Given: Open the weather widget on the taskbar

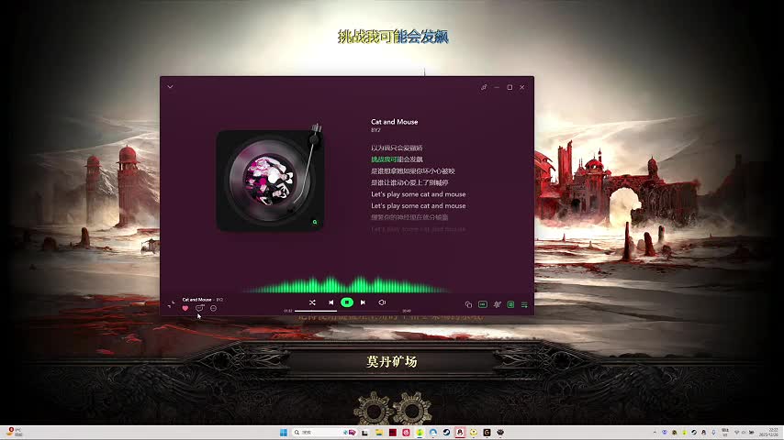Looking at the screenshot, I should coord(14,433).
